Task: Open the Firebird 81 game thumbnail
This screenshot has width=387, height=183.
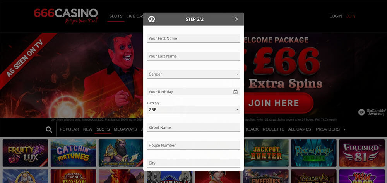Action: (x=362, y=153)
